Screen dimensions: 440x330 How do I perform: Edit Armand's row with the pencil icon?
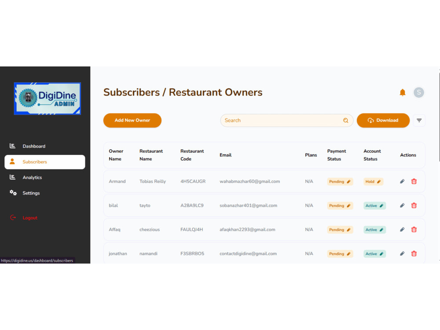click(402, 181)
